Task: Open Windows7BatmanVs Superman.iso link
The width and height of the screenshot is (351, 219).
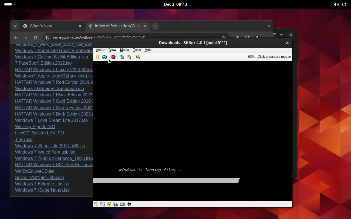Action: click(49, 89)
